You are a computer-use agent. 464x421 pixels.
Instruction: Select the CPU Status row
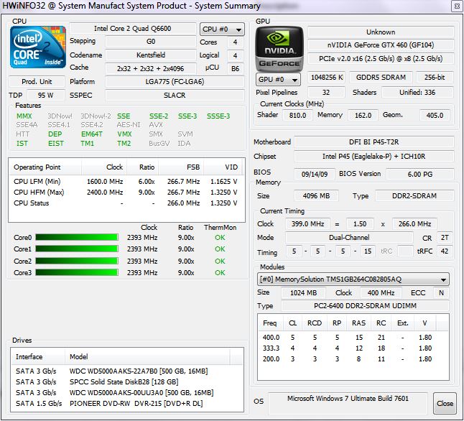click(126, 203)
